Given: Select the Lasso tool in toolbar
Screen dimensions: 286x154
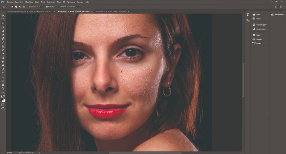Looking at the screenshot, I should tap(3, 23).
